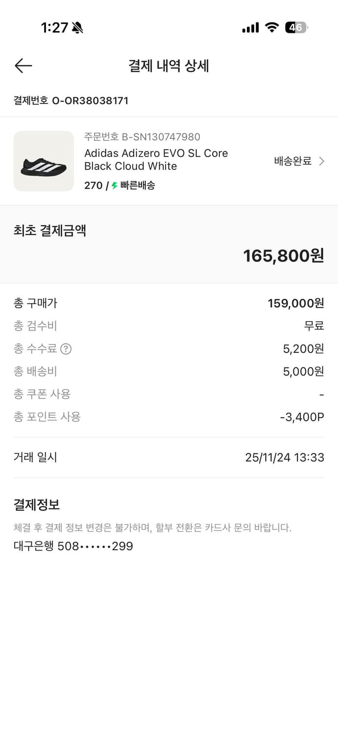This screenshot has width=338, height=736.
Task: Tap the size label 270
Action: pos(94,185)
